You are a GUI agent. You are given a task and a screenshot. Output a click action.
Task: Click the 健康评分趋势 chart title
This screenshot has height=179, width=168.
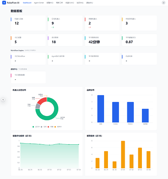click(x=22, y=136)
